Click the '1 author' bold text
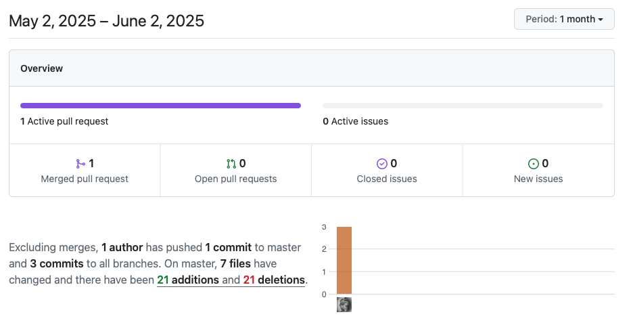This screenshot has height=327, width=631. [x=122, y=247]
